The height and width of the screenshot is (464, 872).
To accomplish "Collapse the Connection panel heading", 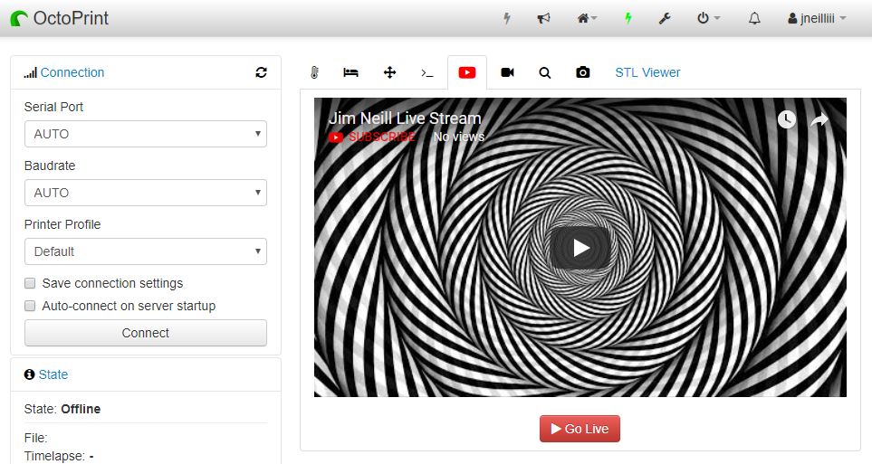I will pos(72,72).
